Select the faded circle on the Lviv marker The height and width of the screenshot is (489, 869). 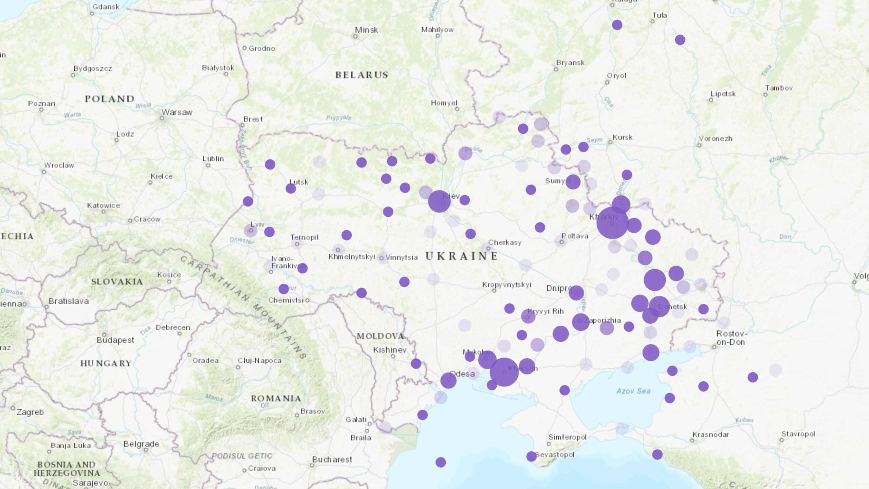(x=251, y=231)
